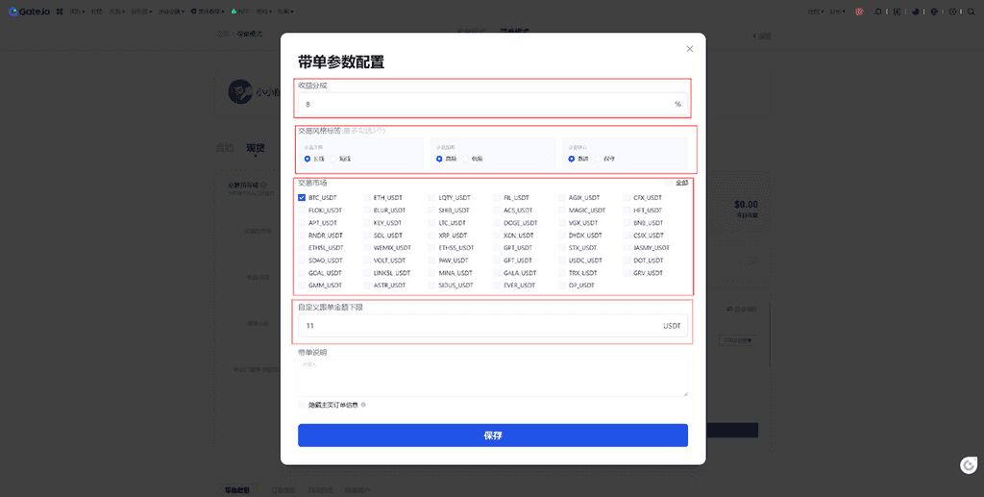984x497 pixels.
Task: Check the XRP_USDT market checkbox
Action: click(431, 236)
